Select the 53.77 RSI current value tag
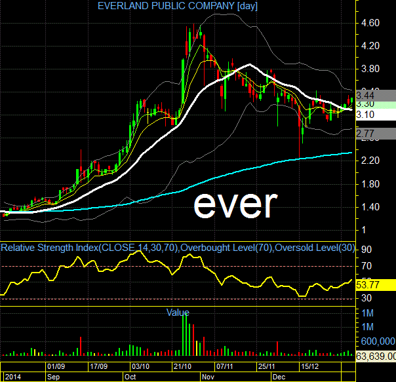 click(376, 285)
